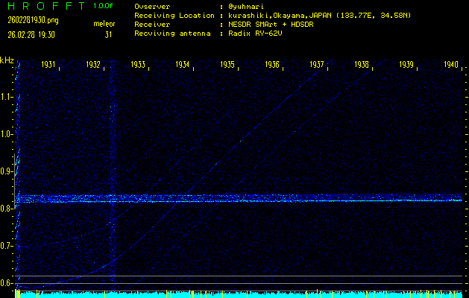
Task: Click the meteor count value 31
Action: [109, 34]
